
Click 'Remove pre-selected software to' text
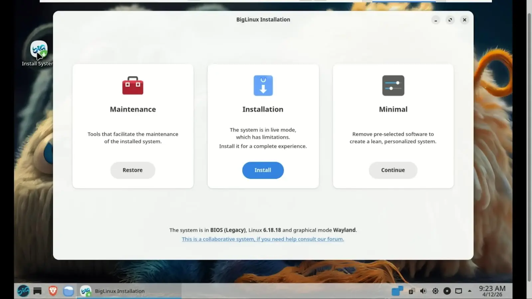393,134
